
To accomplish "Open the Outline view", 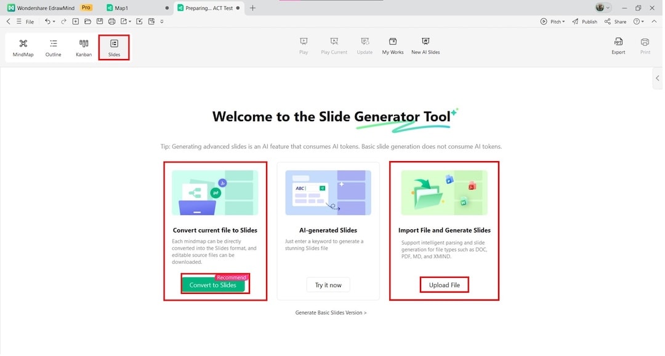I will click(53, 47).
